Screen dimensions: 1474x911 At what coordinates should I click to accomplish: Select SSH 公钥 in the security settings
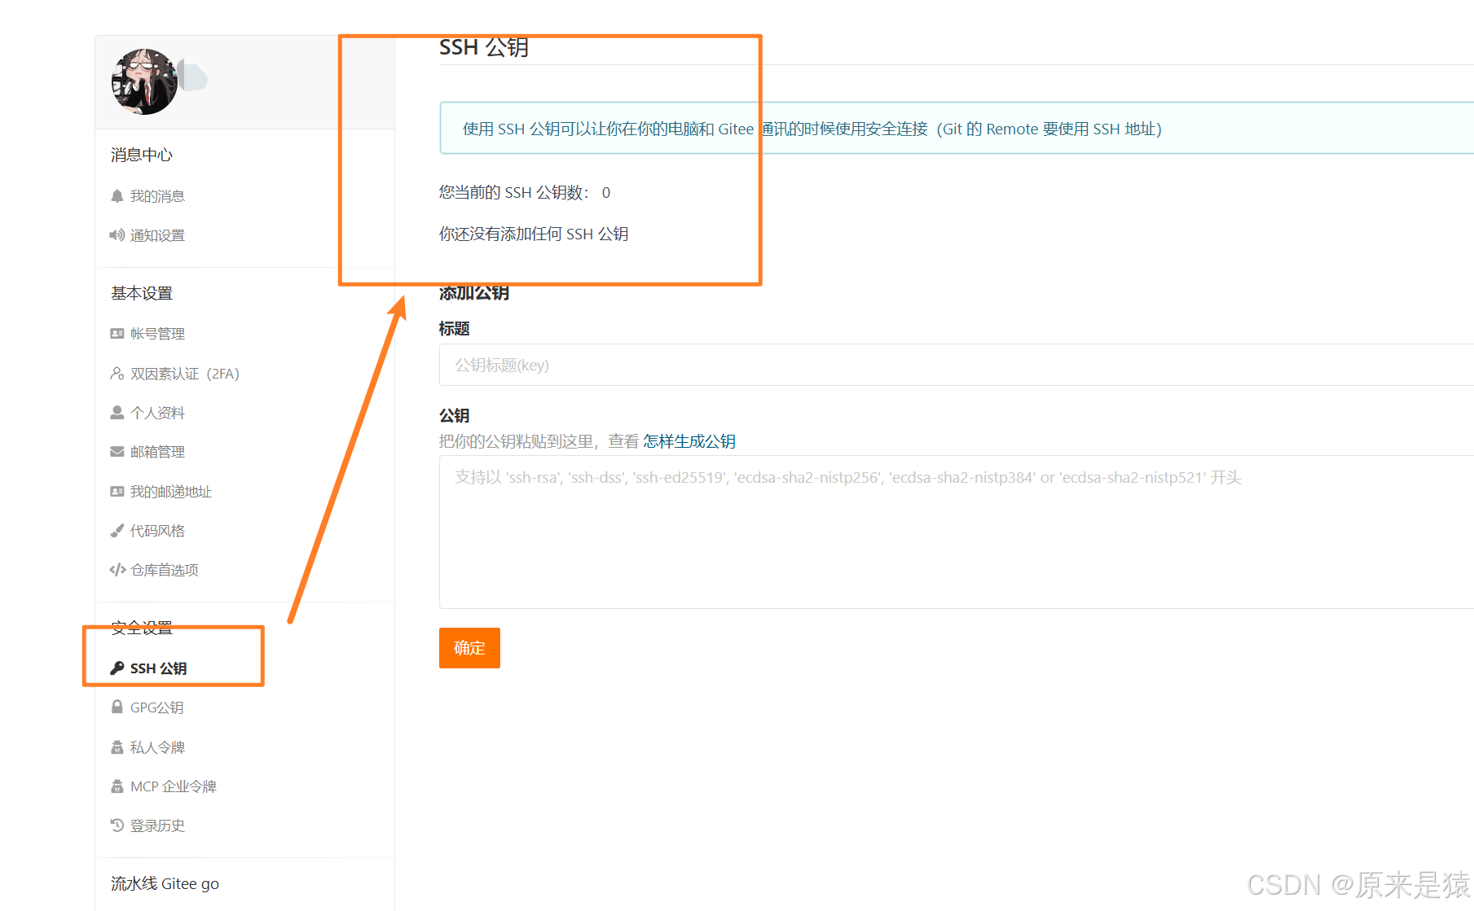tap(159, 668)
